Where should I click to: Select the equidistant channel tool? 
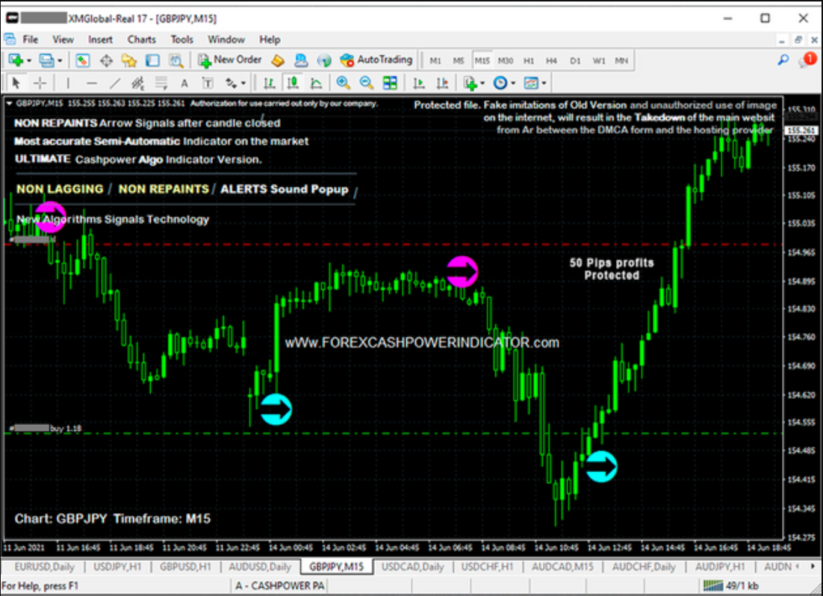tap(137, 83)
